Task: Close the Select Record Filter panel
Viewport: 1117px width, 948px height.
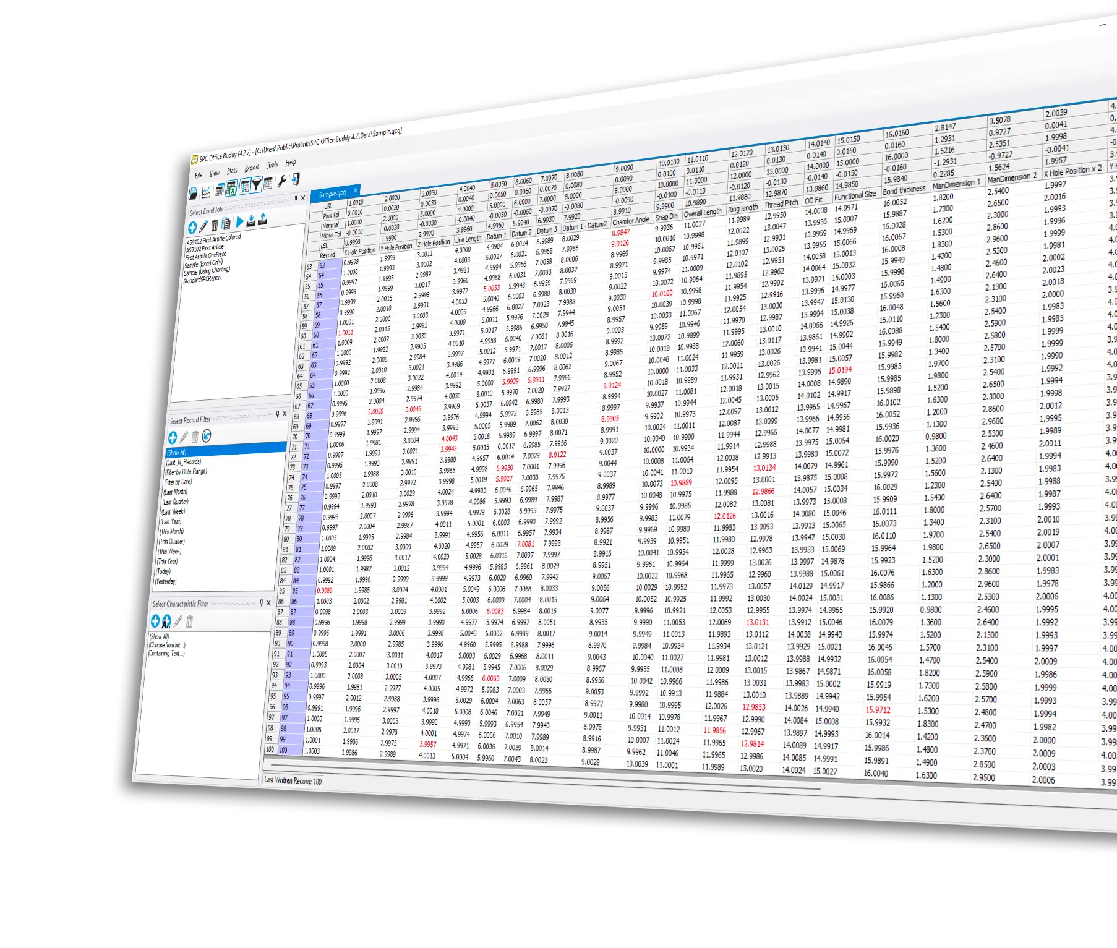Action: click(x=285, y=414)
